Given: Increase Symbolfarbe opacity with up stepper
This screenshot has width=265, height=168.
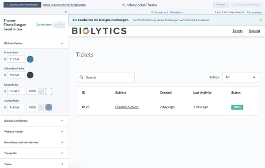Looking at the screenshot, I should pos(41,105).
